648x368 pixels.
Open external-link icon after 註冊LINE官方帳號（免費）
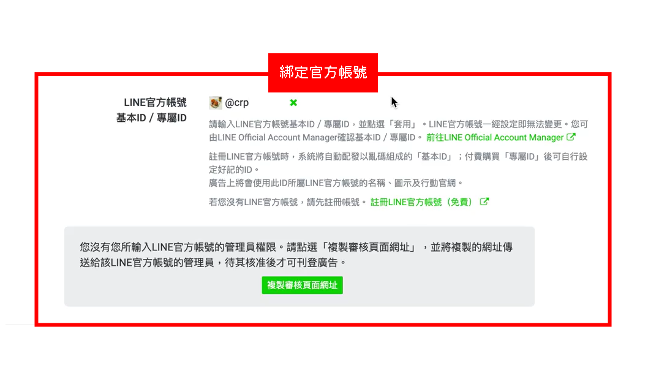[484, 201]
